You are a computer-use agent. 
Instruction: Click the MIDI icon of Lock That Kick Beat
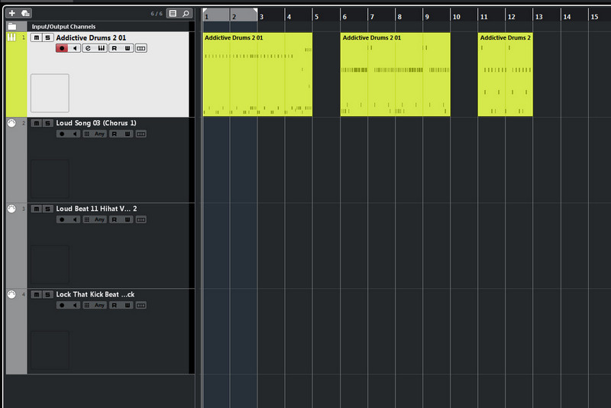[x=11, y=295]
